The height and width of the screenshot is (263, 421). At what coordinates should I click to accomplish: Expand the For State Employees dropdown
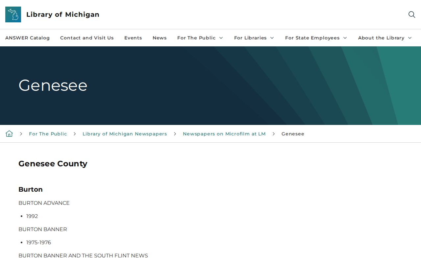(316, 38)
